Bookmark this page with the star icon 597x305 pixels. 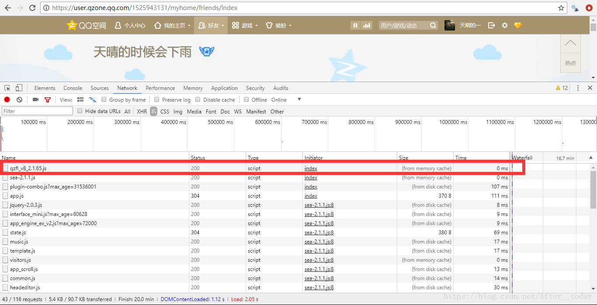[561, 8]
